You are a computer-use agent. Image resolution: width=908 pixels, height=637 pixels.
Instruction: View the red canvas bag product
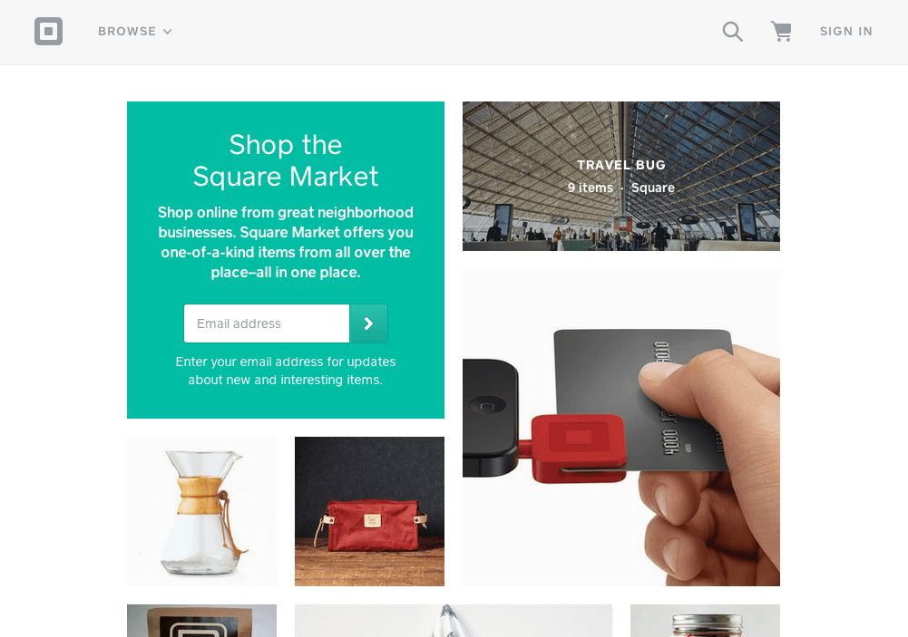(x=369, y=511)
